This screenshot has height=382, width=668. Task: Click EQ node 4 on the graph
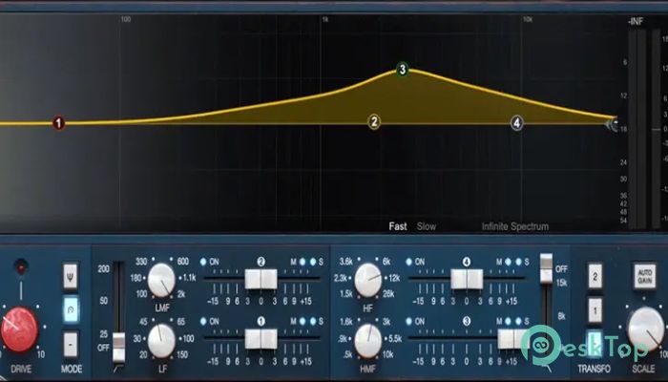(516, 123)
